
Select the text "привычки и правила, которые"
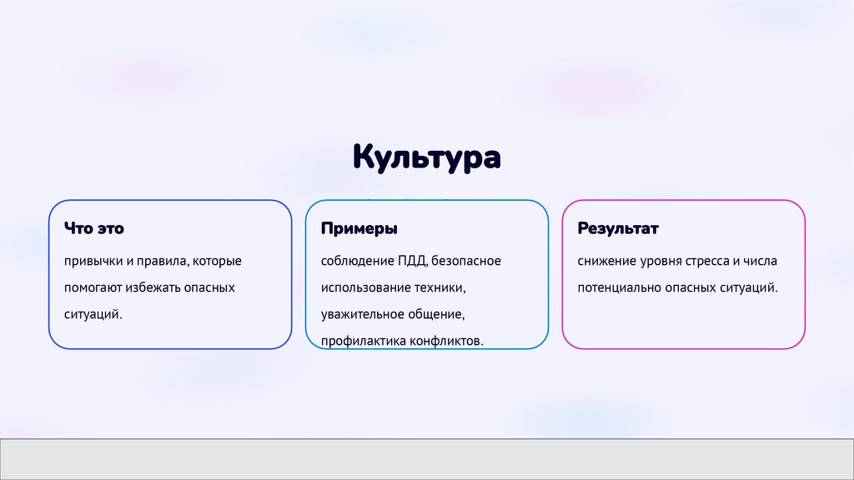point(153,261)
